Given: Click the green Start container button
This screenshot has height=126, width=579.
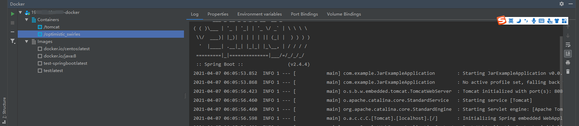Looking at the screenshot, I should (x=12, y=14).
